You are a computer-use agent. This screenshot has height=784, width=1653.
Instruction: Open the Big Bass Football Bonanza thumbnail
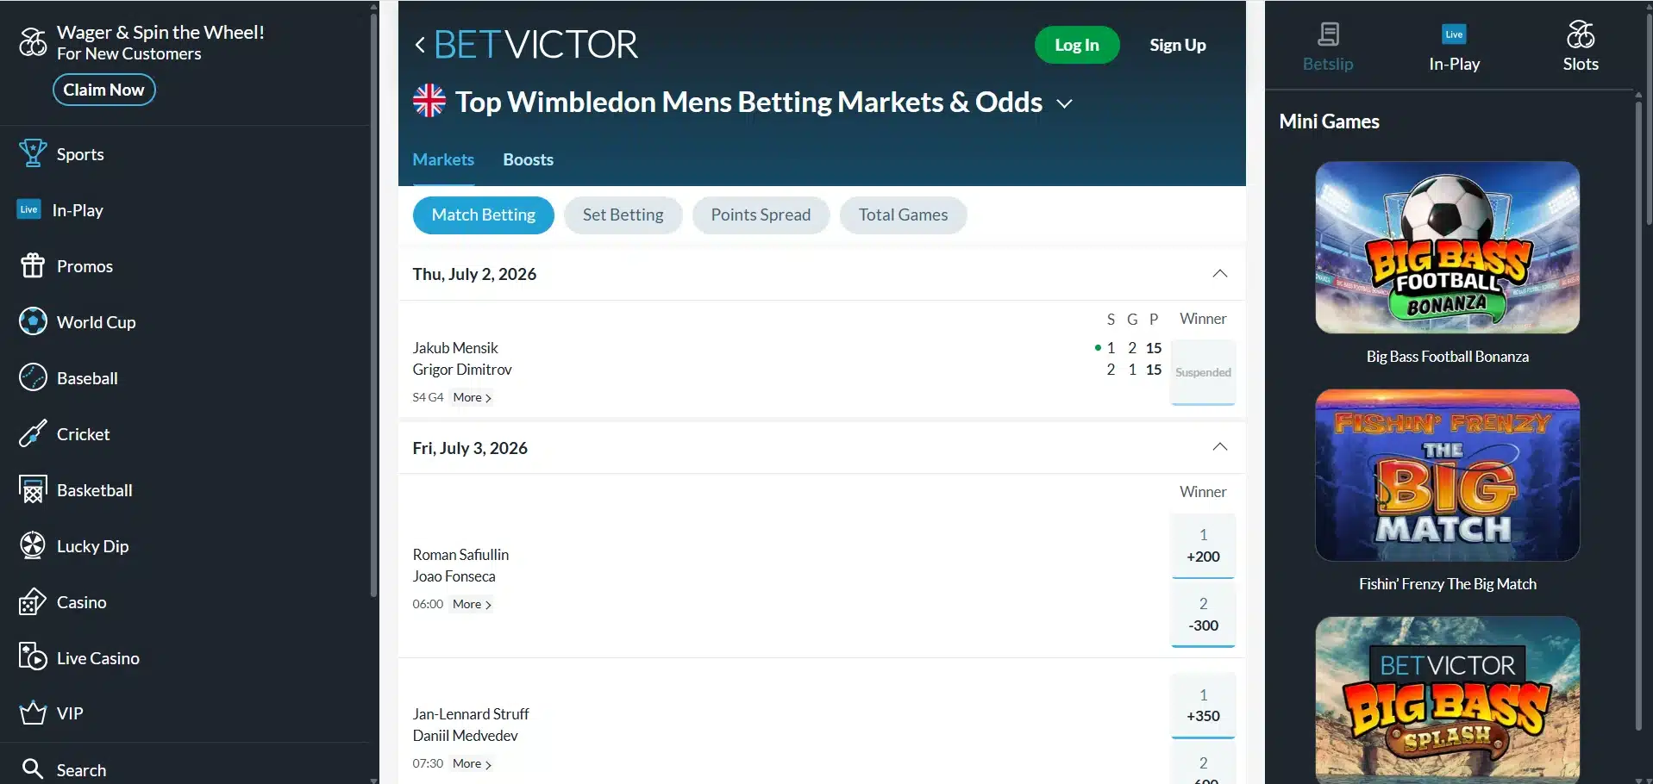point(1447,247)
